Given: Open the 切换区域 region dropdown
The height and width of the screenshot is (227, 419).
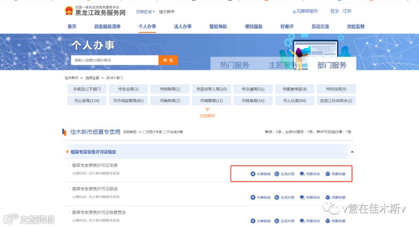Looking at the screenshot, I should point(145,12).
